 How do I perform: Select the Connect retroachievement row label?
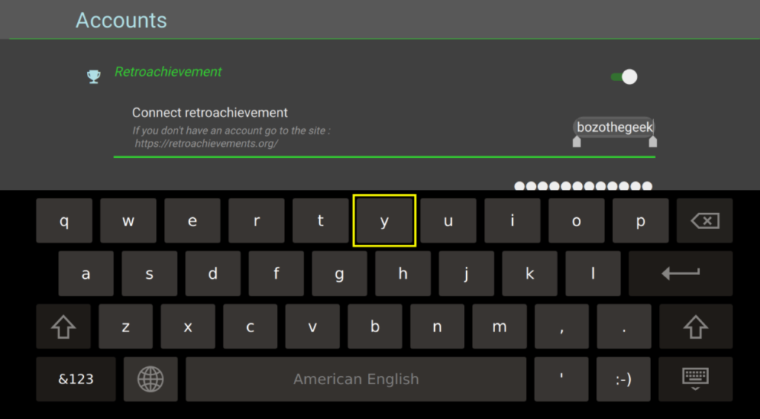[210, 113]
